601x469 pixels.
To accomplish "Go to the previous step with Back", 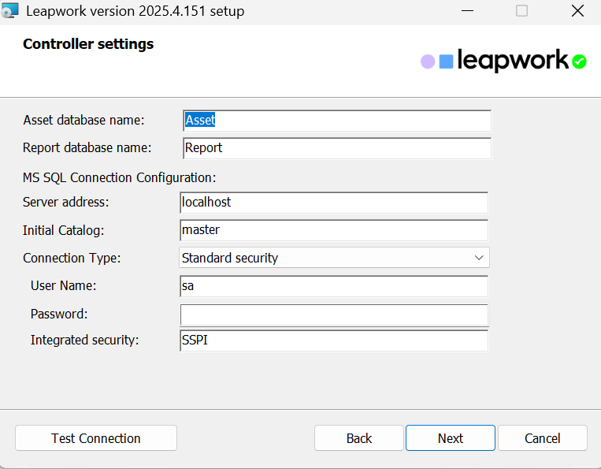I will pos(359,438).
